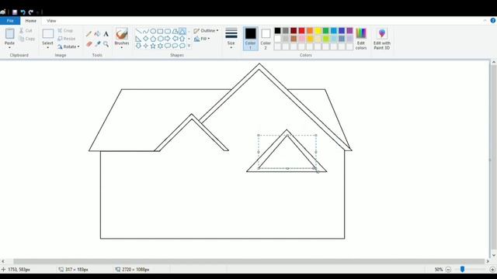
Task: Pick the Six-point star shape
Action: pyautogui.click(x=160, y=46)
